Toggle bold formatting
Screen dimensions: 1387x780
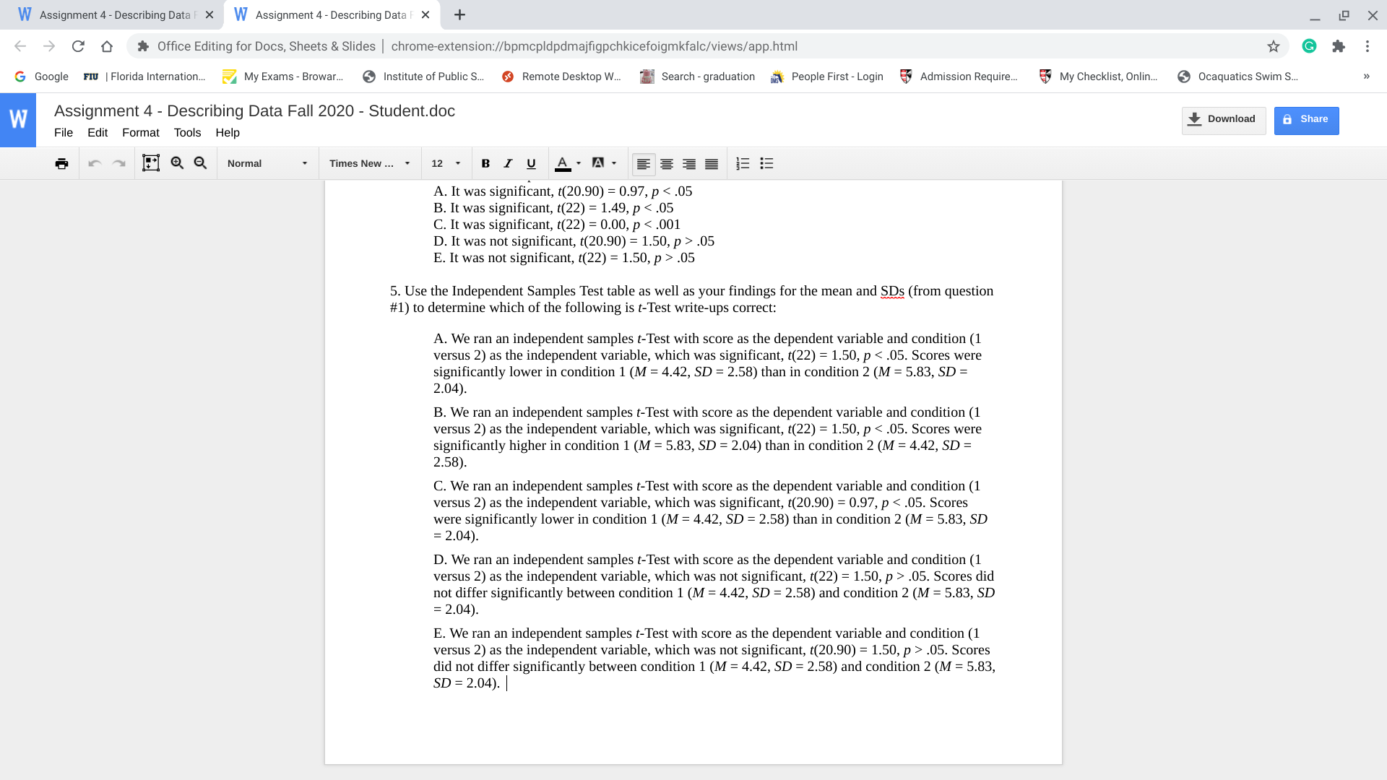[485, 163]
